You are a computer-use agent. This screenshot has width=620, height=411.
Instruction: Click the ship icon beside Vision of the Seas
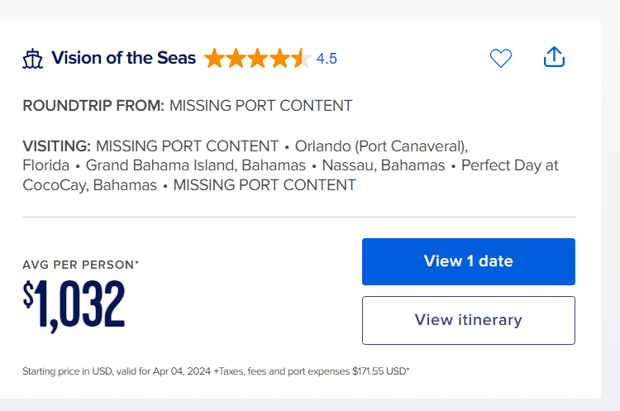coord(32,59)
